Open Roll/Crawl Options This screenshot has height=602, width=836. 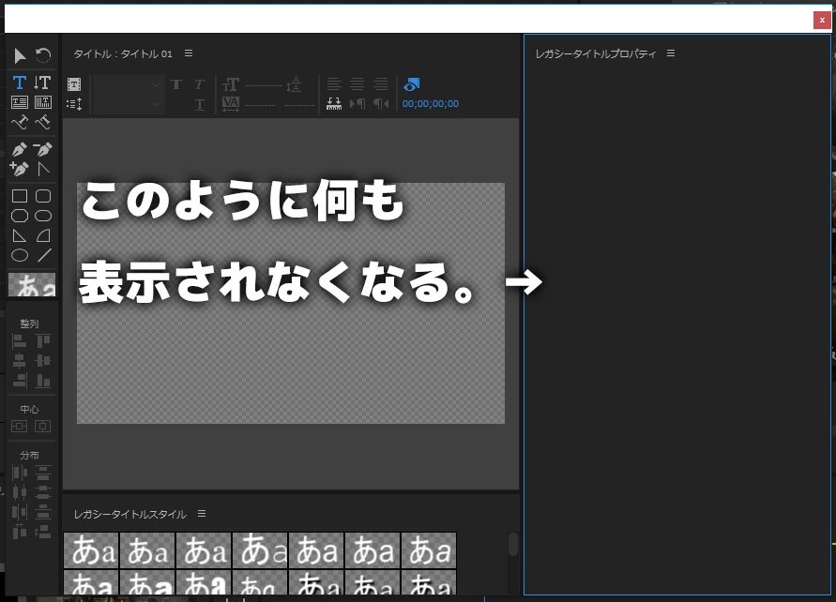[x=74, y=104]
